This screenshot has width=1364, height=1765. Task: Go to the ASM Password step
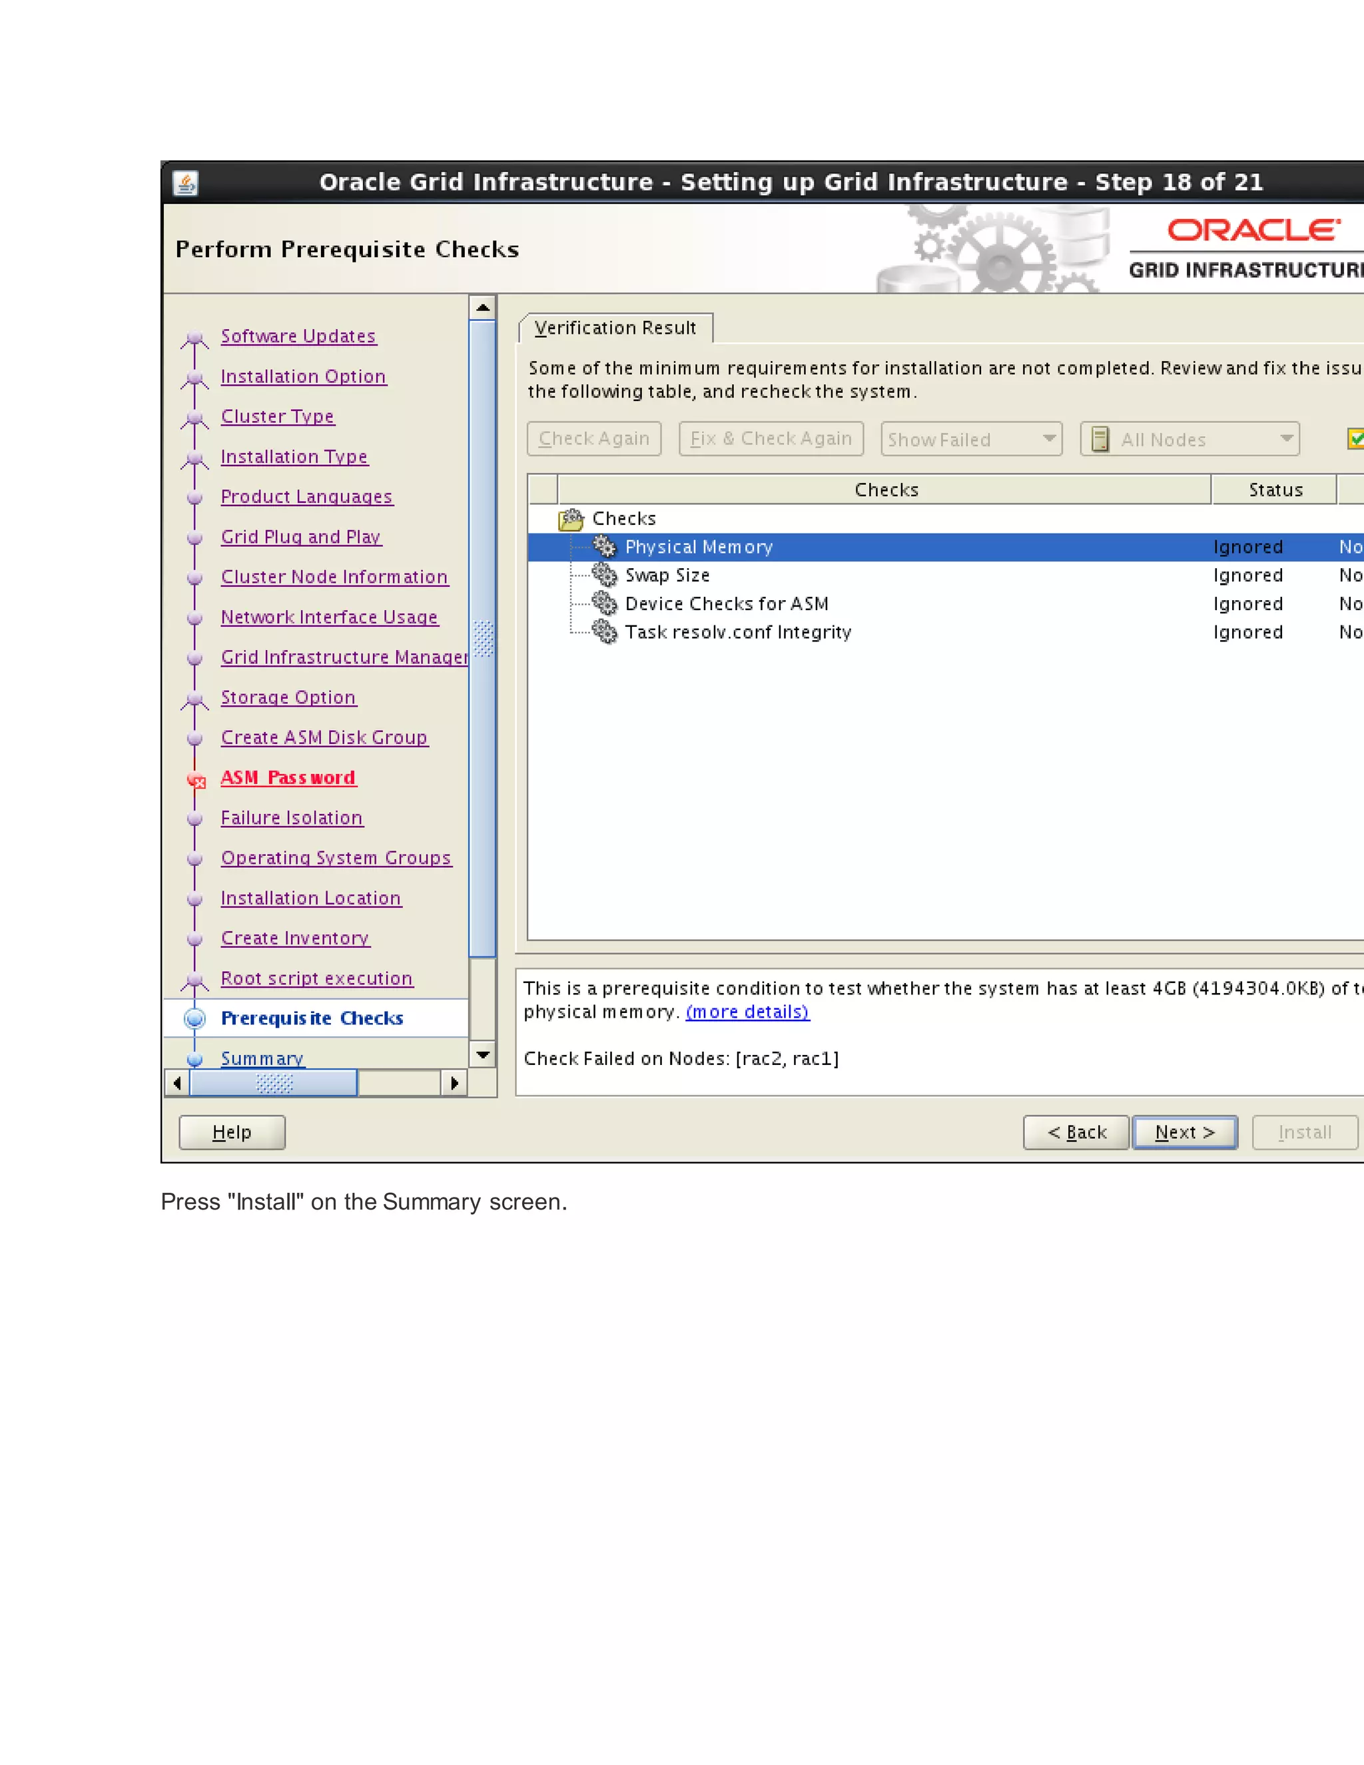click(288, 777)
